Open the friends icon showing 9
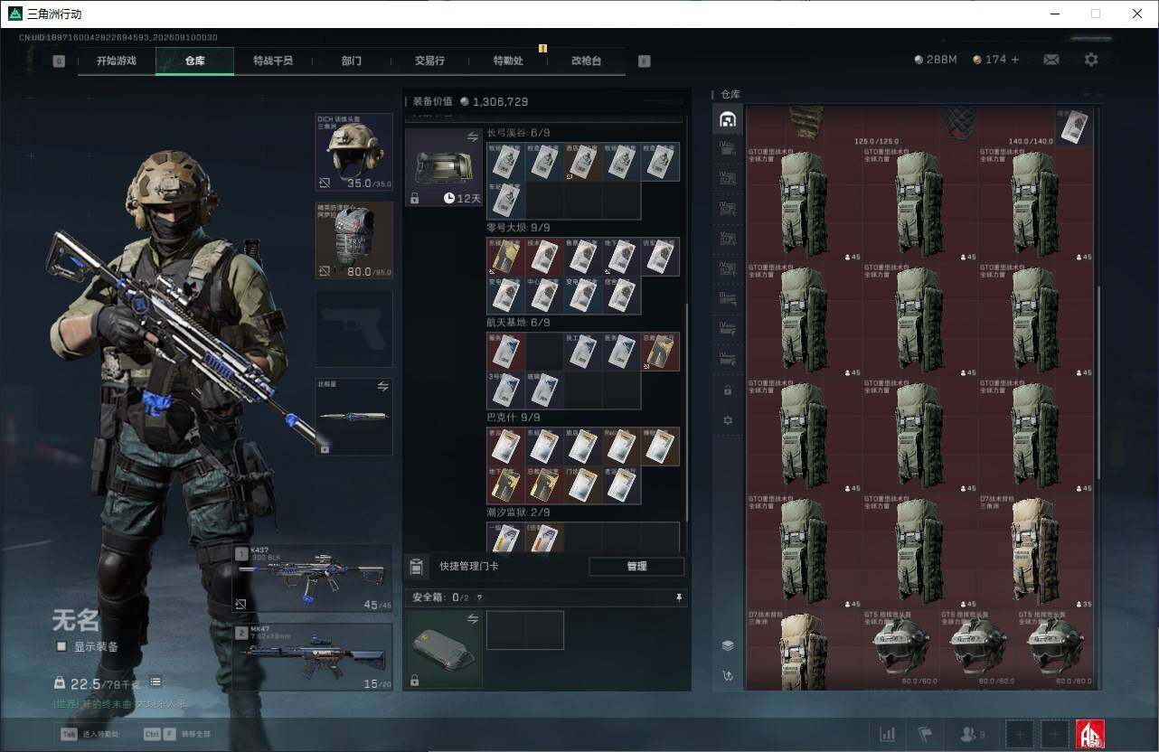1159x752 pixels. pyautogui.click(x=972, y=734)
